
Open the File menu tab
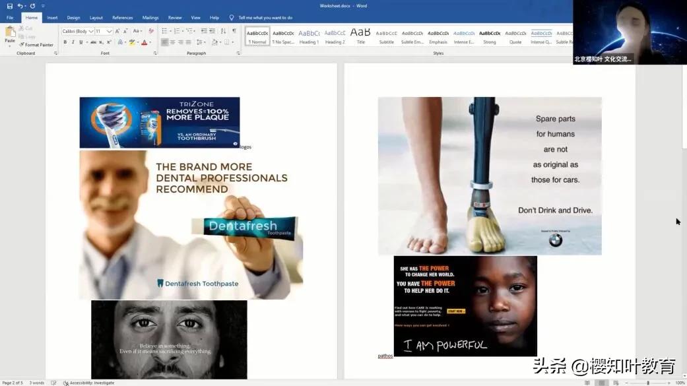point(10,18)
